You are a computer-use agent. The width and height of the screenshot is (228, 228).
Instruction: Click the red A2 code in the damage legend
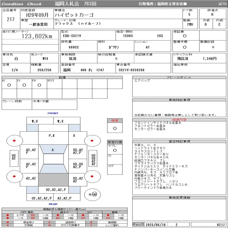click(58, 218)
